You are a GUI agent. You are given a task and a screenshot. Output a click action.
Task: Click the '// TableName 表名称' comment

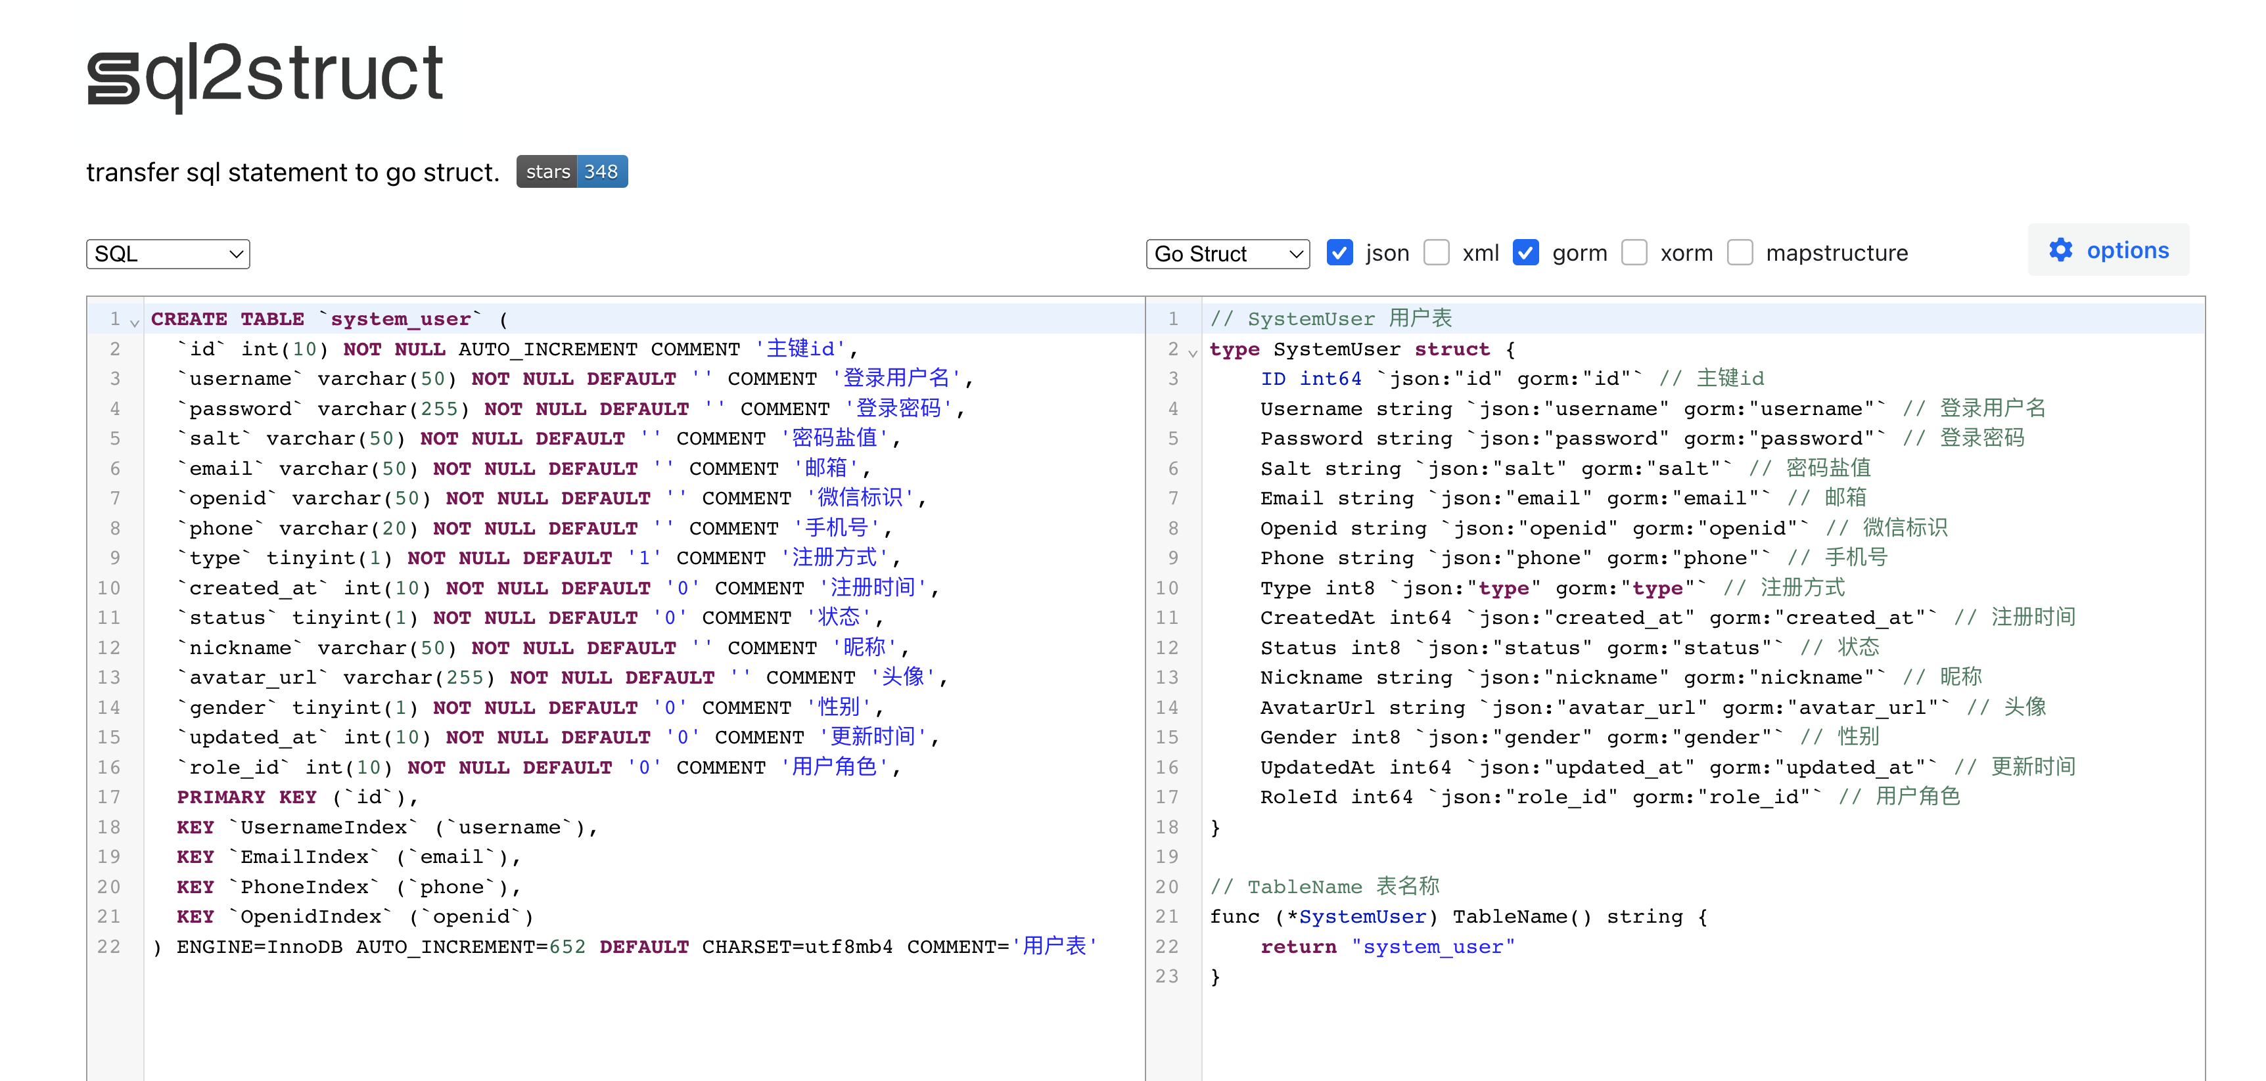coord(1325,887)
